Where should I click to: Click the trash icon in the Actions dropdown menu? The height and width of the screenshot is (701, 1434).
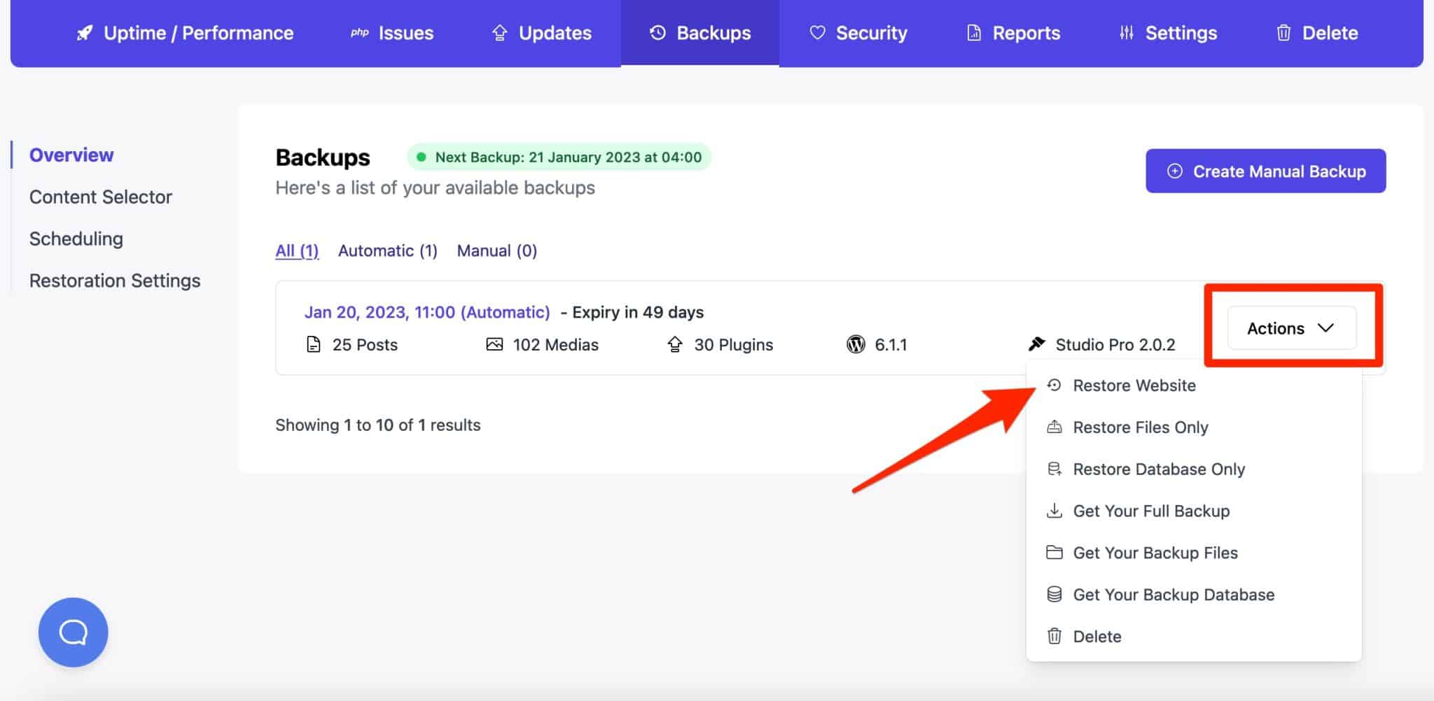[x=1054, y=636]
